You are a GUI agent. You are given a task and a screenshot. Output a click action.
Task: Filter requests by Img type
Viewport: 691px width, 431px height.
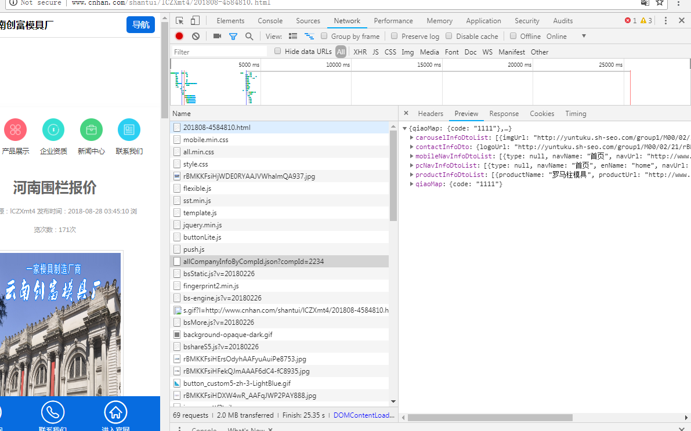pyautogui.click(x=408, y=52)
